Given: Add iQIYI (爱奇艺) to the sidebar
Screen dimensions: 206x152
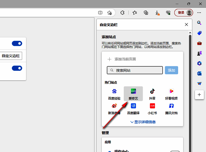Looking at the screenshot, I should 133,94.
